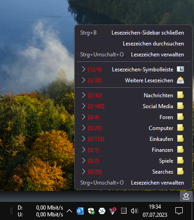
Task: Click the (12/4) count label
Action: point(95,70)
